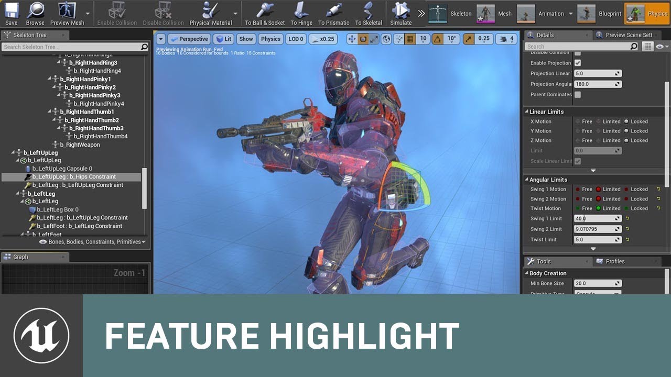Click Min Bone Size value field
This screenshot has height=377, width=671.
(x=597, y=283)
